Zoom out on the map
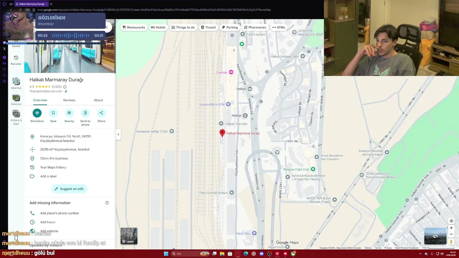Viewport: 459px width, 258px height. 451,234
